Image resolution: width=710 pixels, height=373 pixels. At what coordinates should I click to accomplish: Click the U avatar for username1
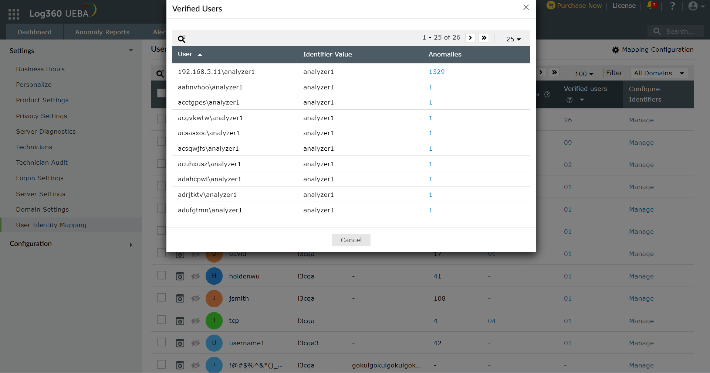pyautogui.click(x=214, y=343)
